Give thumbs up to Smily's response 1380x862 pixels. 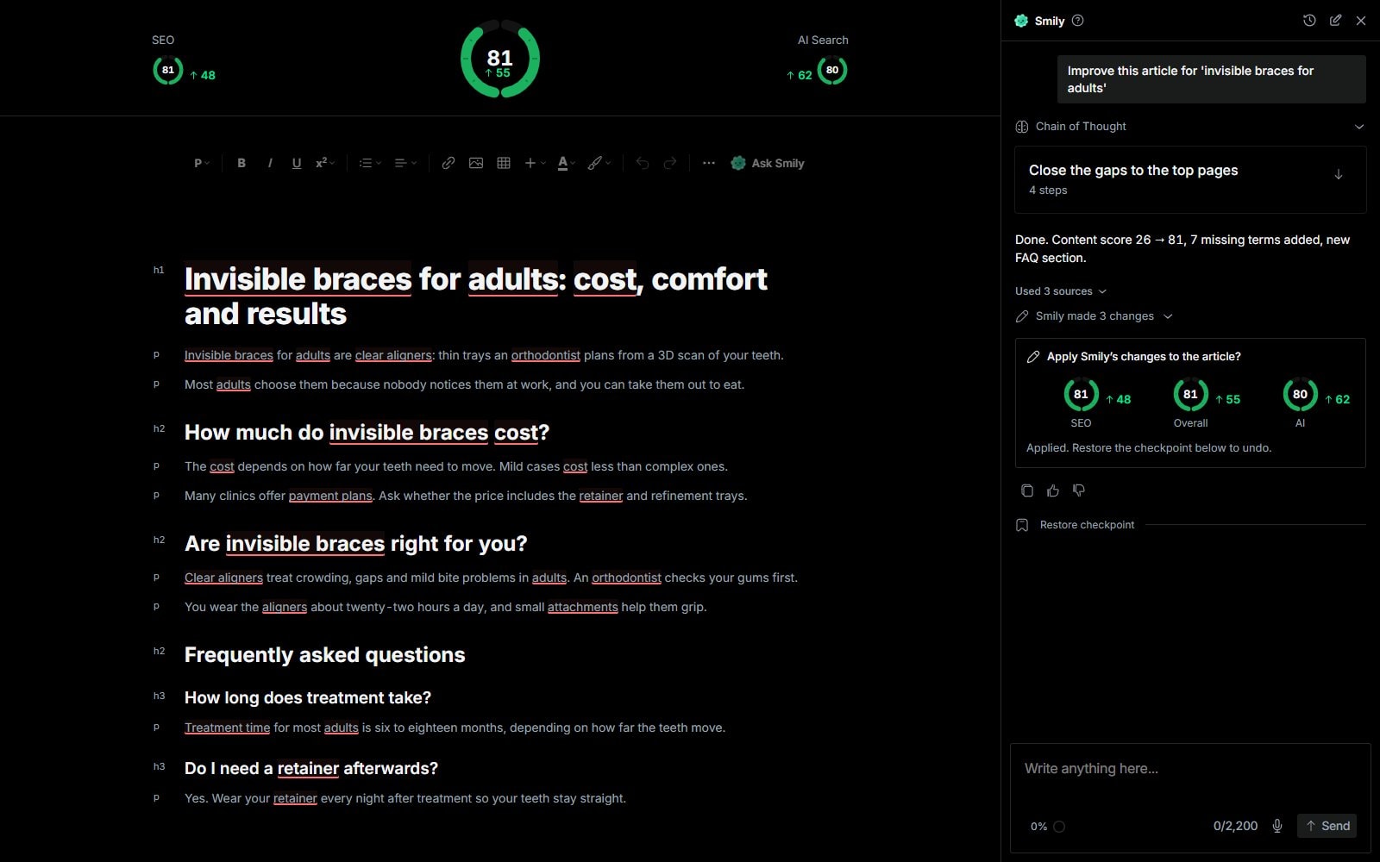point(1053,490)
